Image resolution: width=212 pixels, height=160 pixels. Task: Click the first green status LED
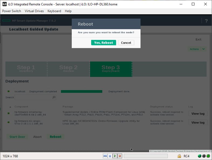(200, 156)
